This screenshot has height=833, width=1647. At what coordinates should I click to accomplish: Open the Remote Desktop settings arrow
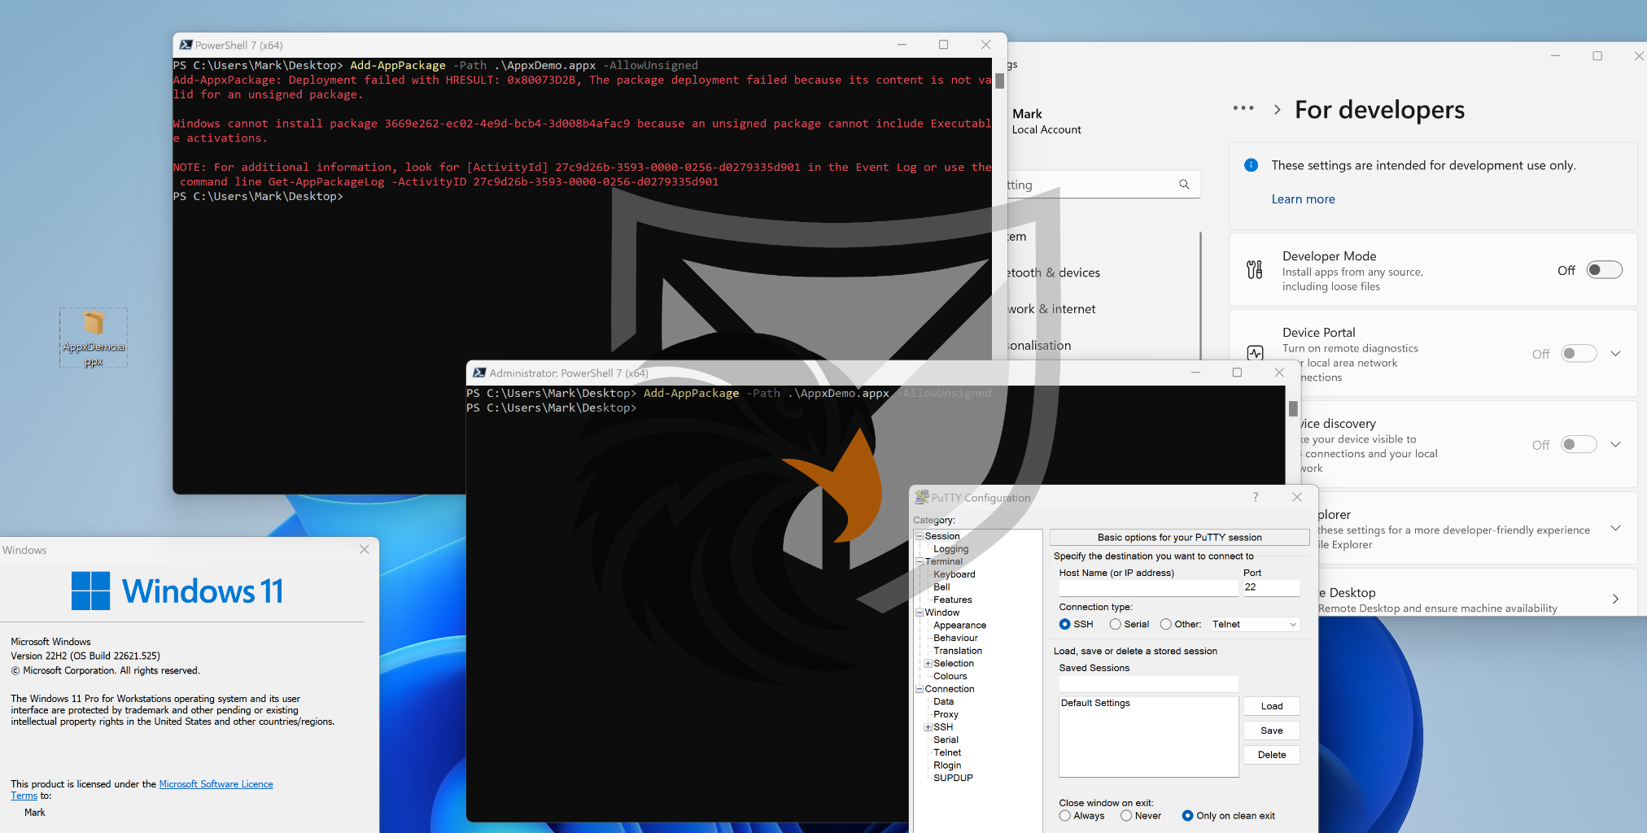pos(1615,599)
